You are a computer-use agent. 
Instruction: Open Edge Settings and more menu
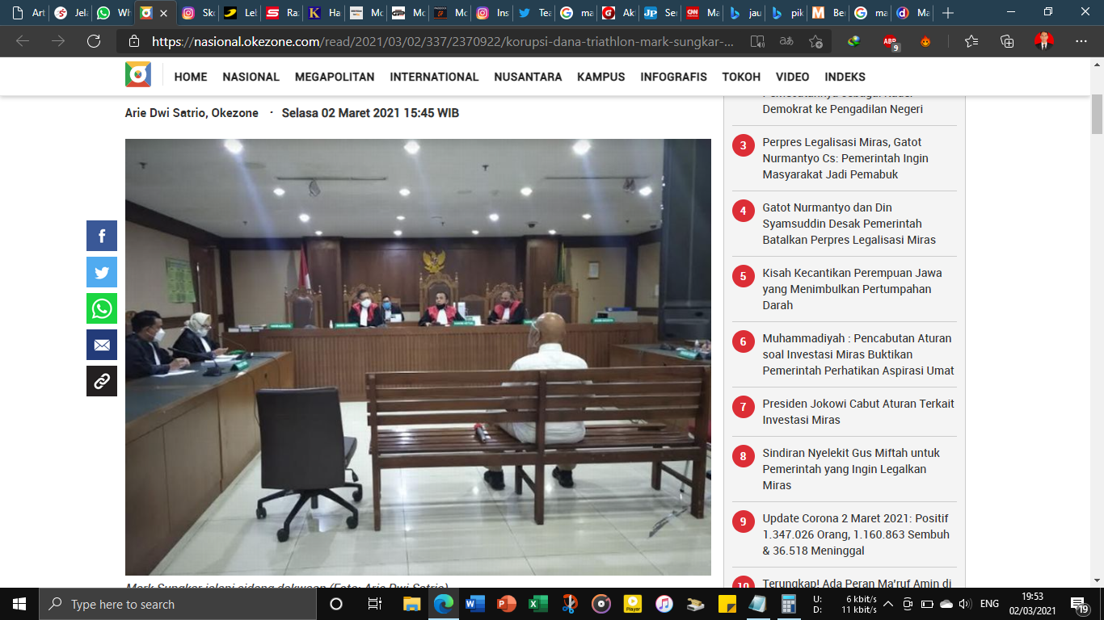[x=1081, y=41]
